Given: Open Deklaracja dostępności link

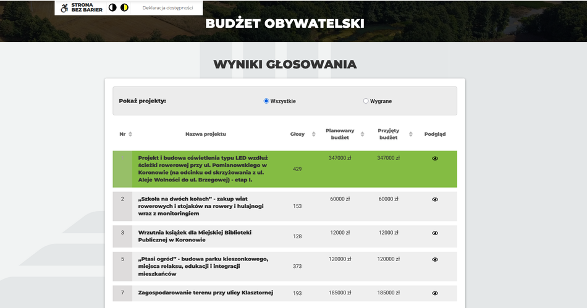Looking at the screenshot, I should coord(167,8).
